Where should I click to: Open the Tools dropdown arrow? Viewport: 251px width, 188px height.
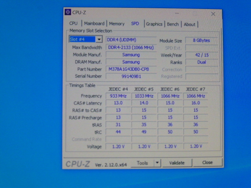pos(157,163)
